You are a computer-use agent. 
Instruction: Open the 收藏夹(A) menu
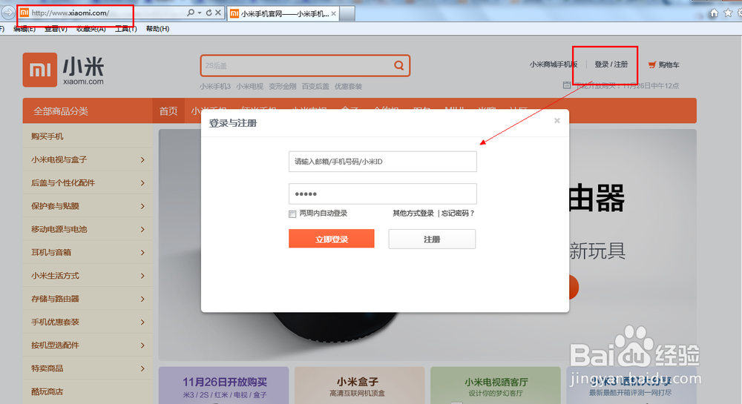pos(91,29)
